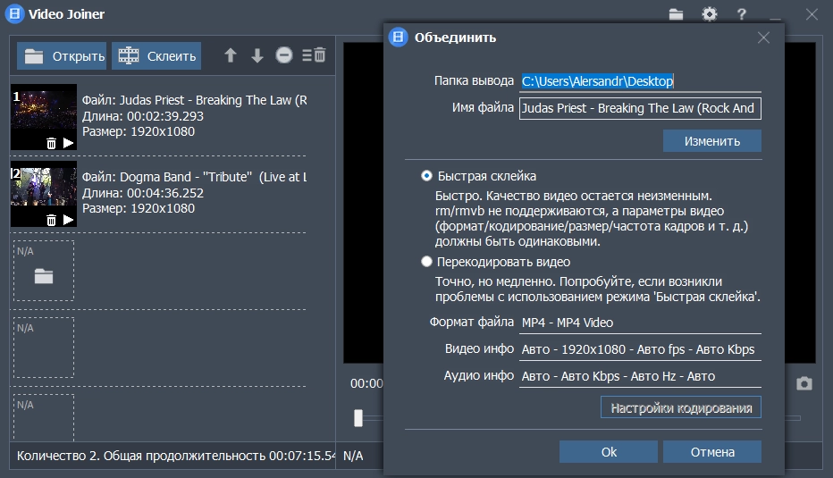Click the empty fourth N/A slot
Viewport: 833px width, 478px height.
(44, 348)
